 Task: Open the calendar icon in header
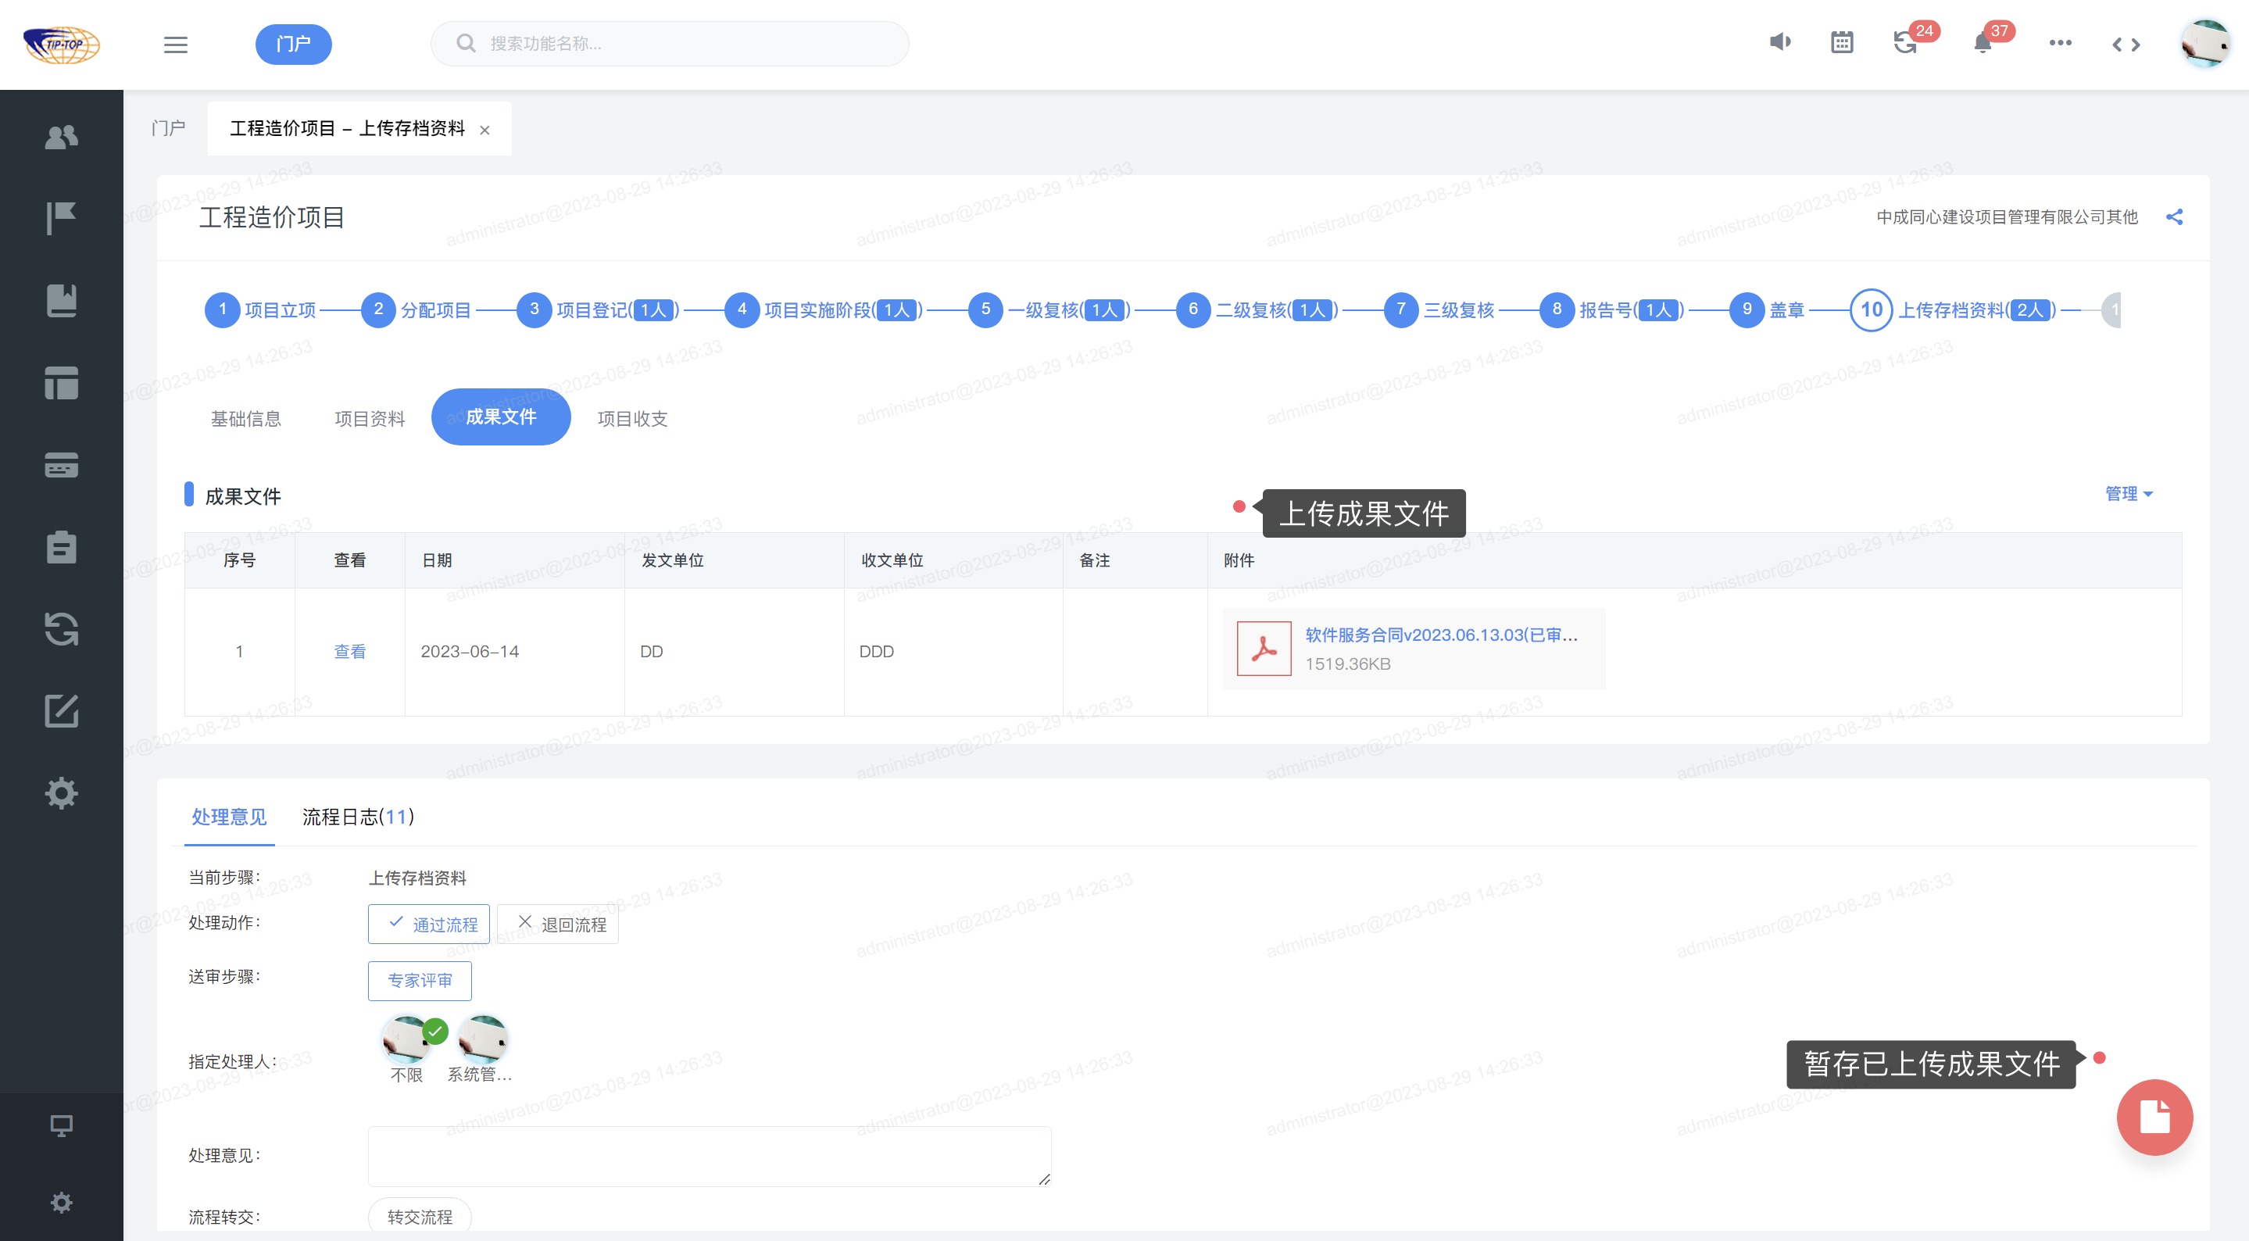[1842, 43]
